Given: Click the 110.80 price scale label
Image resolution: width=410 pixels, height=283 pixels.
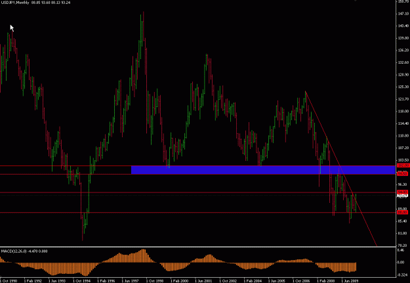Looking at the screenshot, I should pos(403,136).
